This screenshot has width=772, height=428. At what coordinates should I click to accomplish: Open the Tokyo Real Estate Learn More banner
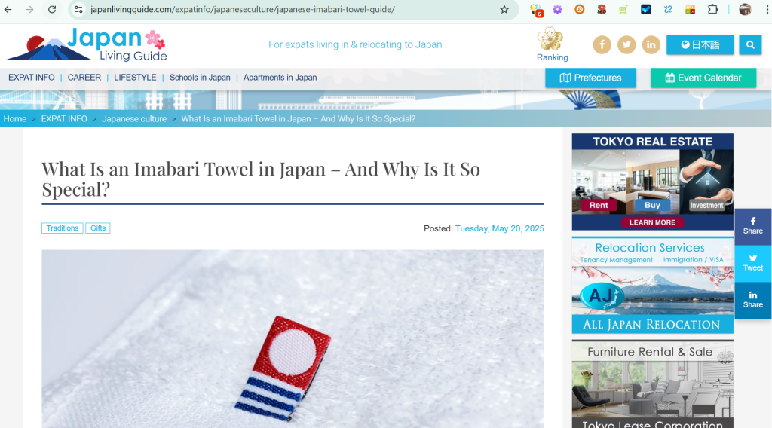pos(652,222)
